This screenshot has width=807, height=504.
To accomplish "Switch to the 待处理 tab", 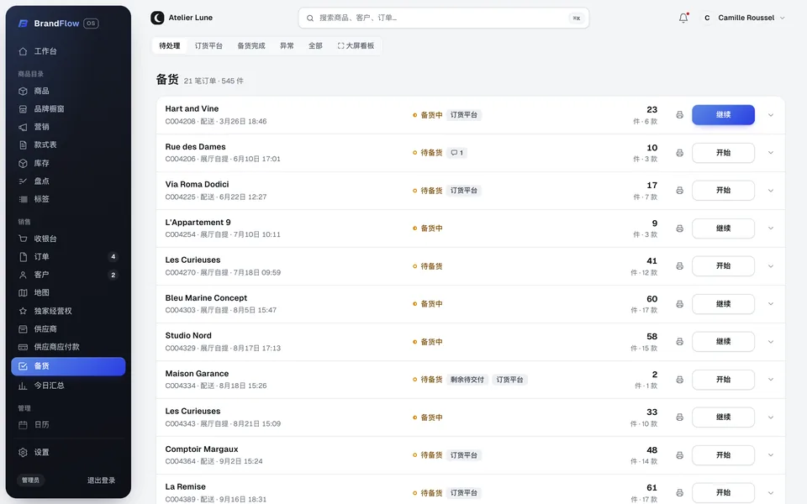I will pos(169,45).
